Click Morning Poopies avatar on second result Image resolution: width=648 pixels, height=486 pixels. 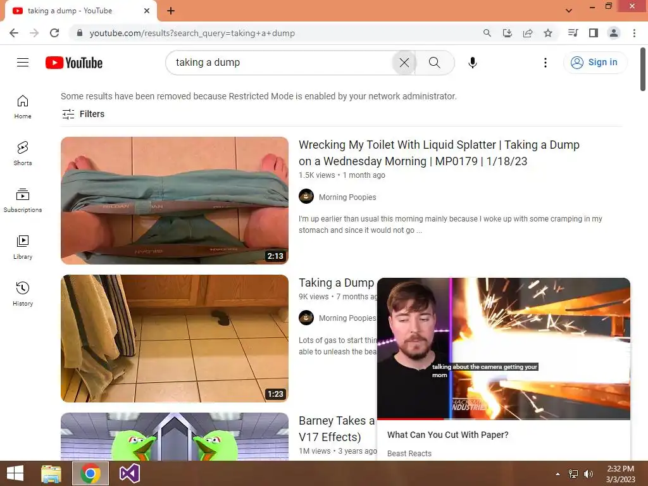click(x=306, y=318)
